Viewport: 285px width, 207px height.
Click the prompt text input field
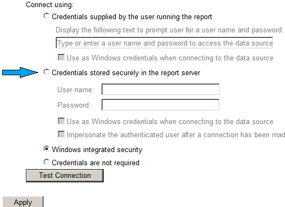tap(164, 43)
